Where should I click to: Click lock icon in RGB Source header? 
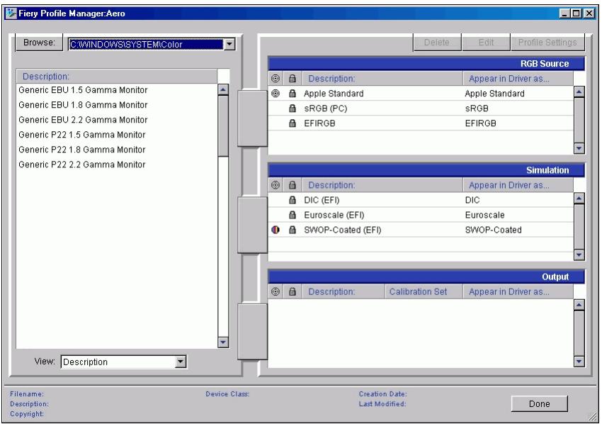point(293,79)
